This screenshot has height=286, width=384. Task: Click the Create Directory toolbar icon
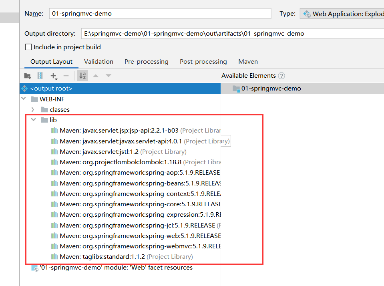click(28, 76)
